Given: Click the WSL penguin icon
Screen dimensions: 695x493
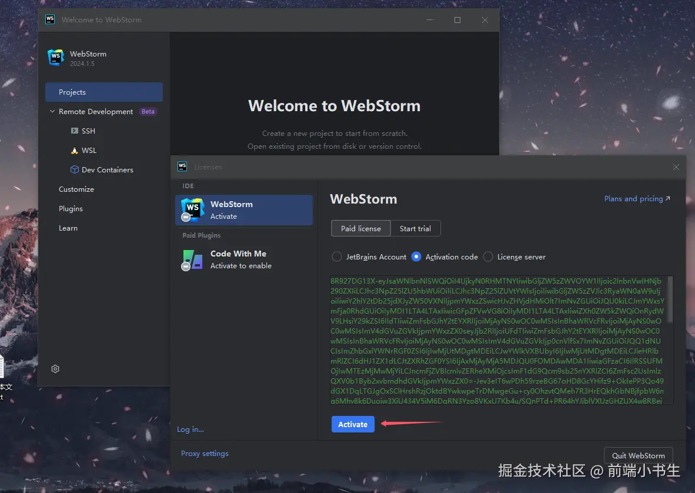Looking at the screenshot, I should click(75, 150).
